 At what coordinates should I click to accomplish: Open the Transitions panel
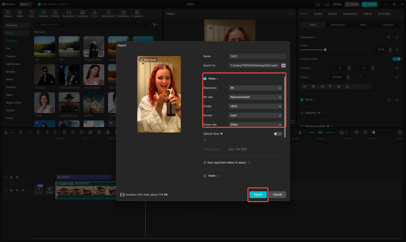click(x=69, y=13)
